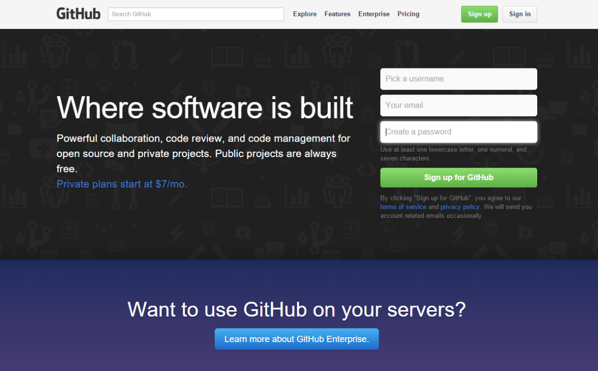Click the Want to use GitHub on your servers heading
598x371 pixels.
pyautogui.click(x=297, y=310)
